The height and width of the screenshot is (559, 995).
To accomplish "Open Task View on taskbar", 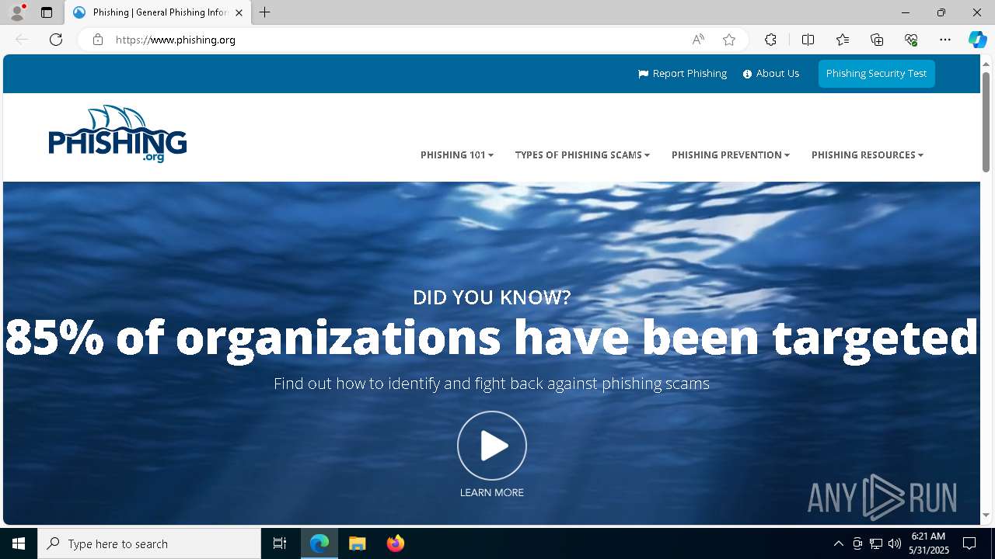I will click(280, 543).
